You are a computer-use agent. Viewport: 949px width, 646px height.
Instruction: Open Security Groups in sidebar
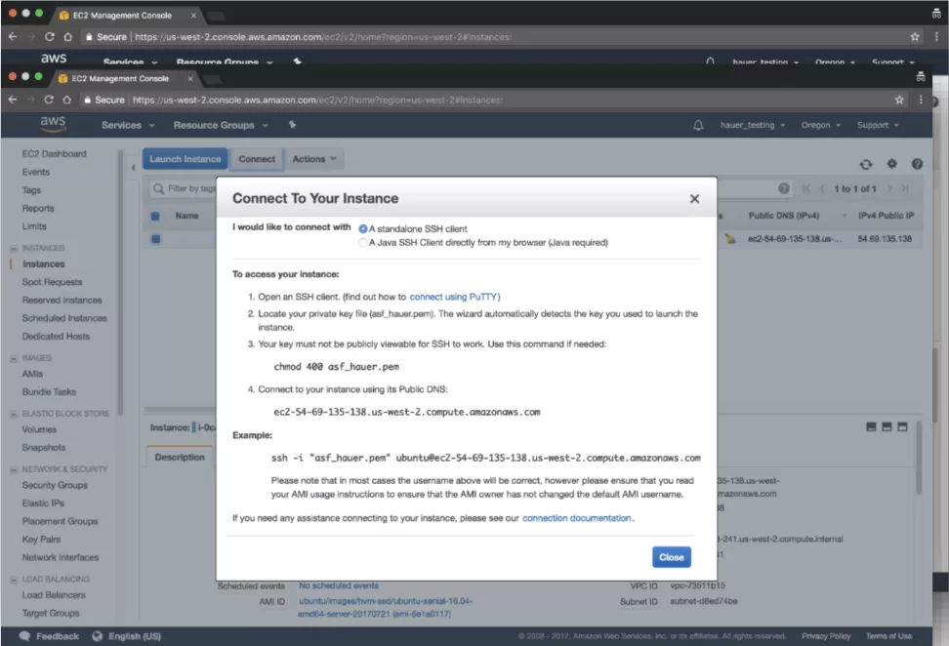click(55, 485)
